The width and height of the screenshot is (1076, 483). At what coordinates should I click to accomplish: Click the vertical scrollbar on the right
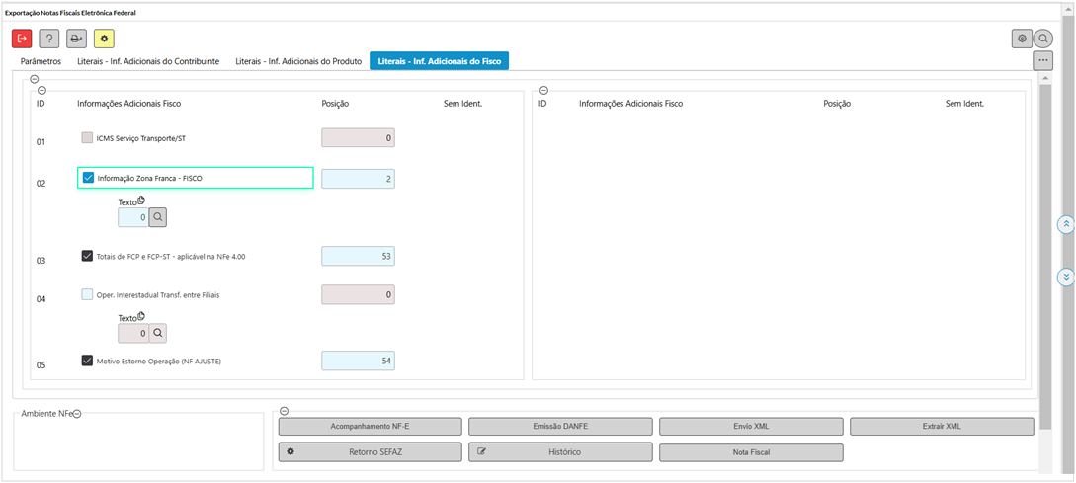point(1045,247)
